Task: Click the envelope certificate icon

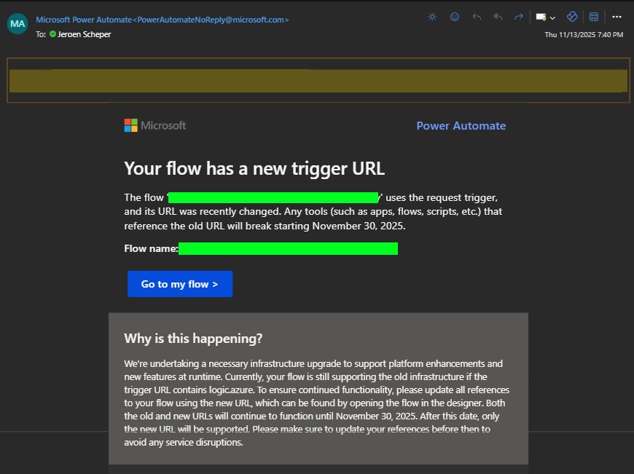Action: 539,16
